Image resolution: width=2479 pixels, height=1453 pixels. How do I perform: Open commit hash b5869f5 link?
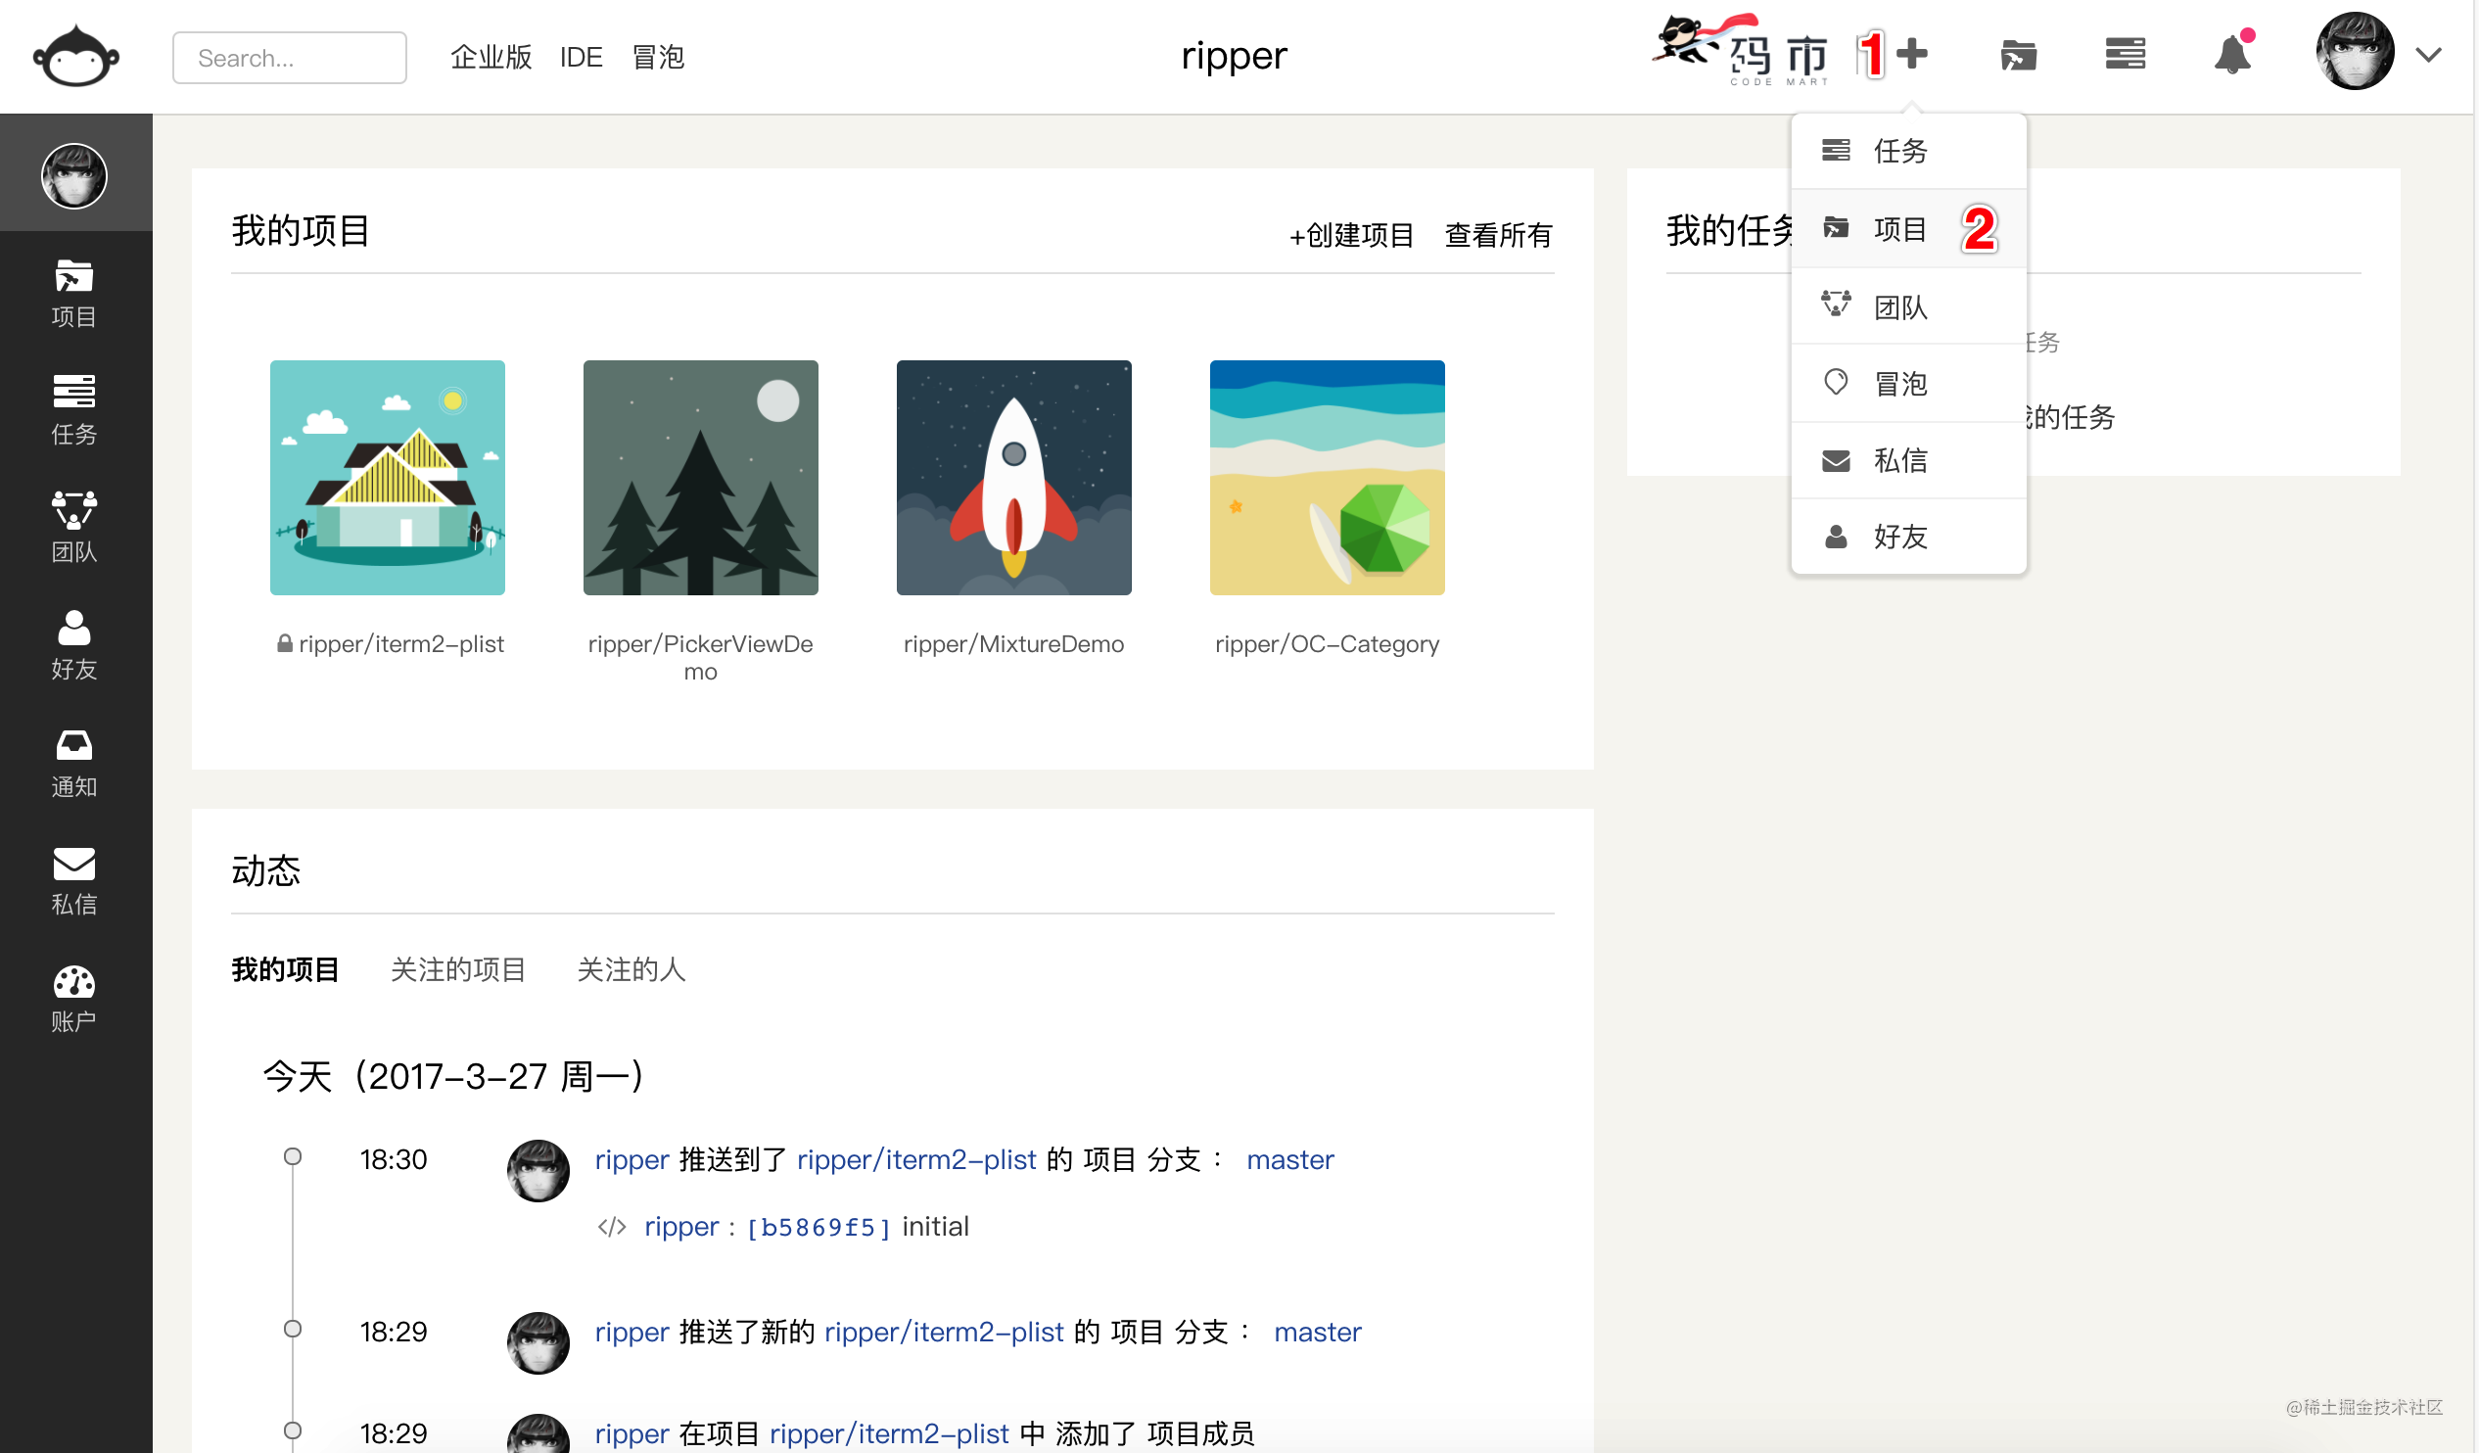[x=819, y=1227]
